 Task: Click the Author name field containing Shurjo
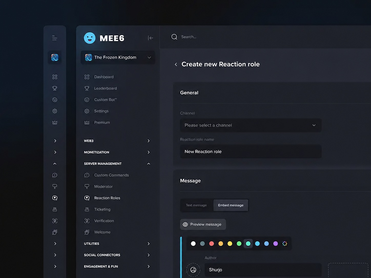point(263,270)
